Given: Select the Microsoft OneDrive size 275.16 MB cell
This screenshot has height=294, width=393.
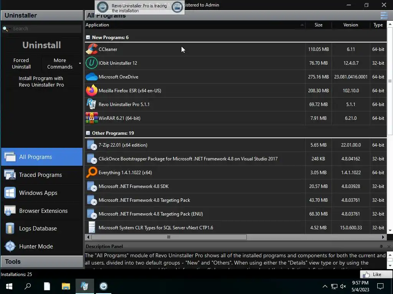Looking at the screenshot, I should click(318, 77).
